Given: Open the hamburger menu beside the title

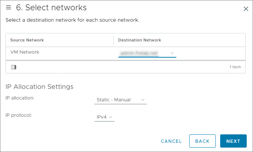Looking at the screenshot, I should click(8, 7).
